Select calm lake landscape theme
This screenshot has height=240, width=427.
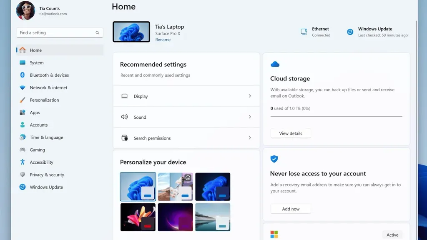(213, 217)
